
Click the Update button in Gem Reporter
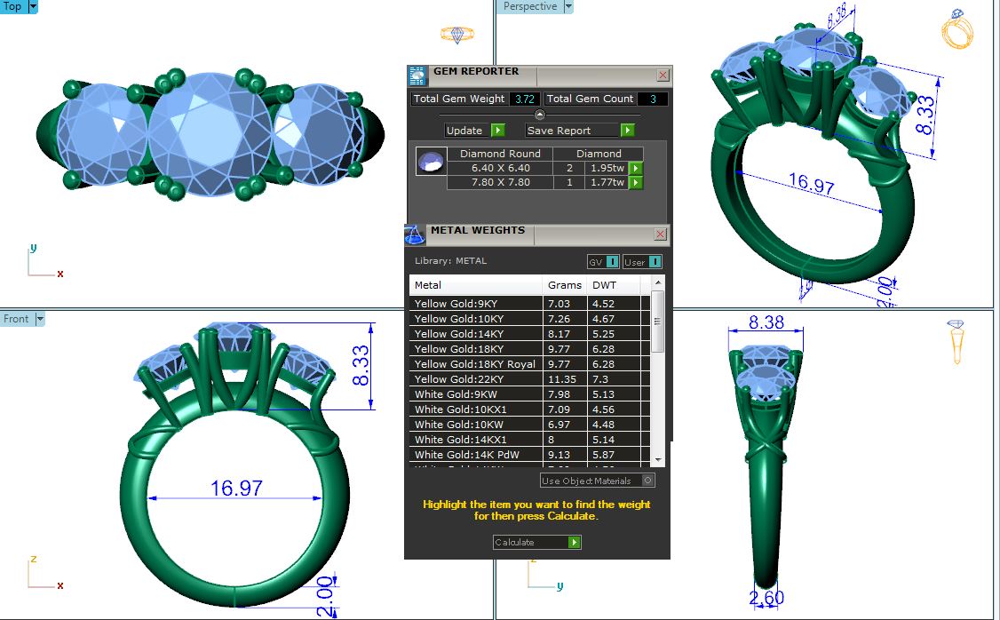pyautogui.click(x=474, y=131)
